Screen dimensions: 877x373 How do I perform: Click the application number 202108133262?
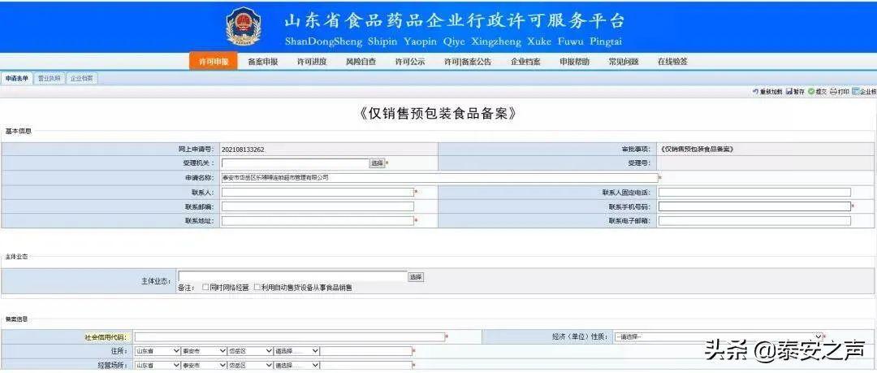click(243, 150)
